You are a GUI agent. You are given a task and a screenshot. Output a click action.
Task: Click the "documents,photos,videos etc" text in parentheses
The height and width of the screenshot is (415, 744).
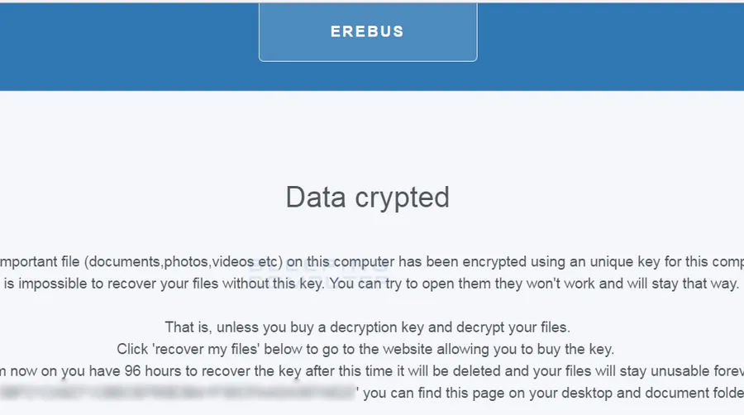pos(183,262)
